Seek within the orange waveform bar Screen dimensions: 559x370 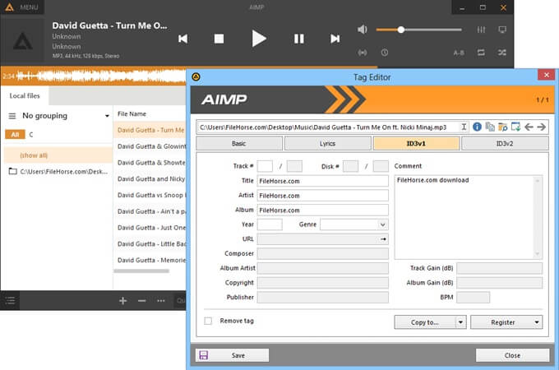(x=94, y=76)
